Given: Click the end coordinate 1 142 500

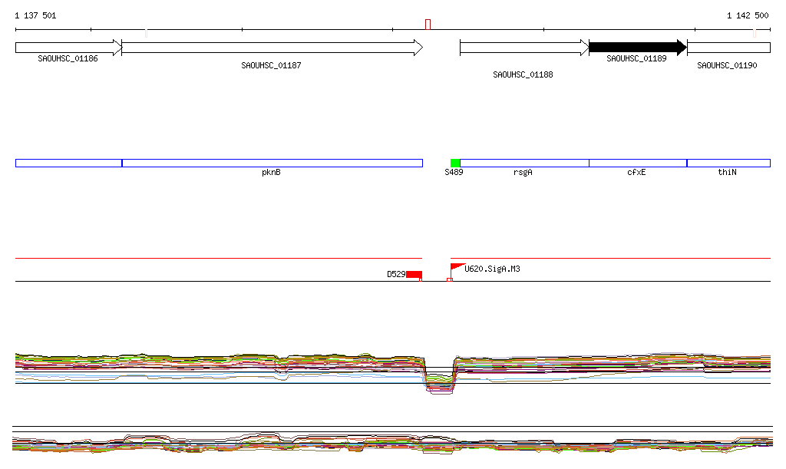Looking at the screenshot, I should click(x=748, y=15).
